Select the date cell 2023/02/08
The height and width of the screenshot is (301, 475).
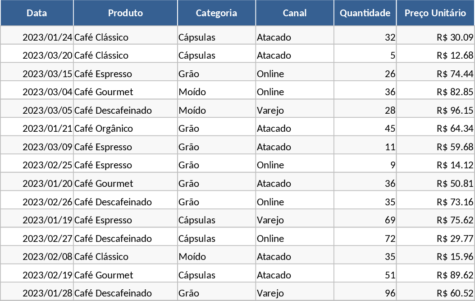pyautogui.click(x=47, y=257)
